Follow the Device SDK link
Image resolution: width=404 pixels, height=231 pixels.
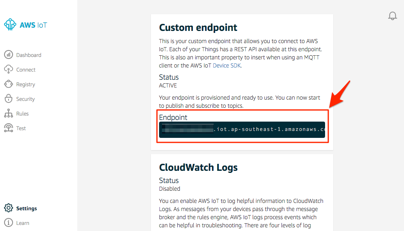tap(227, 65)
